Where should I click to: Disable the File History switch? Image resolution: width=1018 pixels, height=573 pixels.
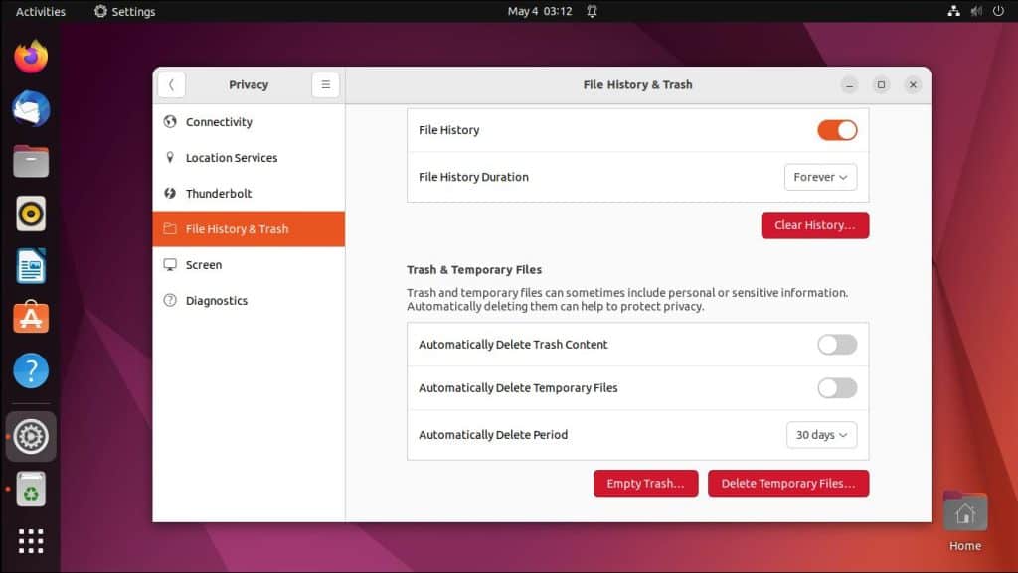coord(836,129)
